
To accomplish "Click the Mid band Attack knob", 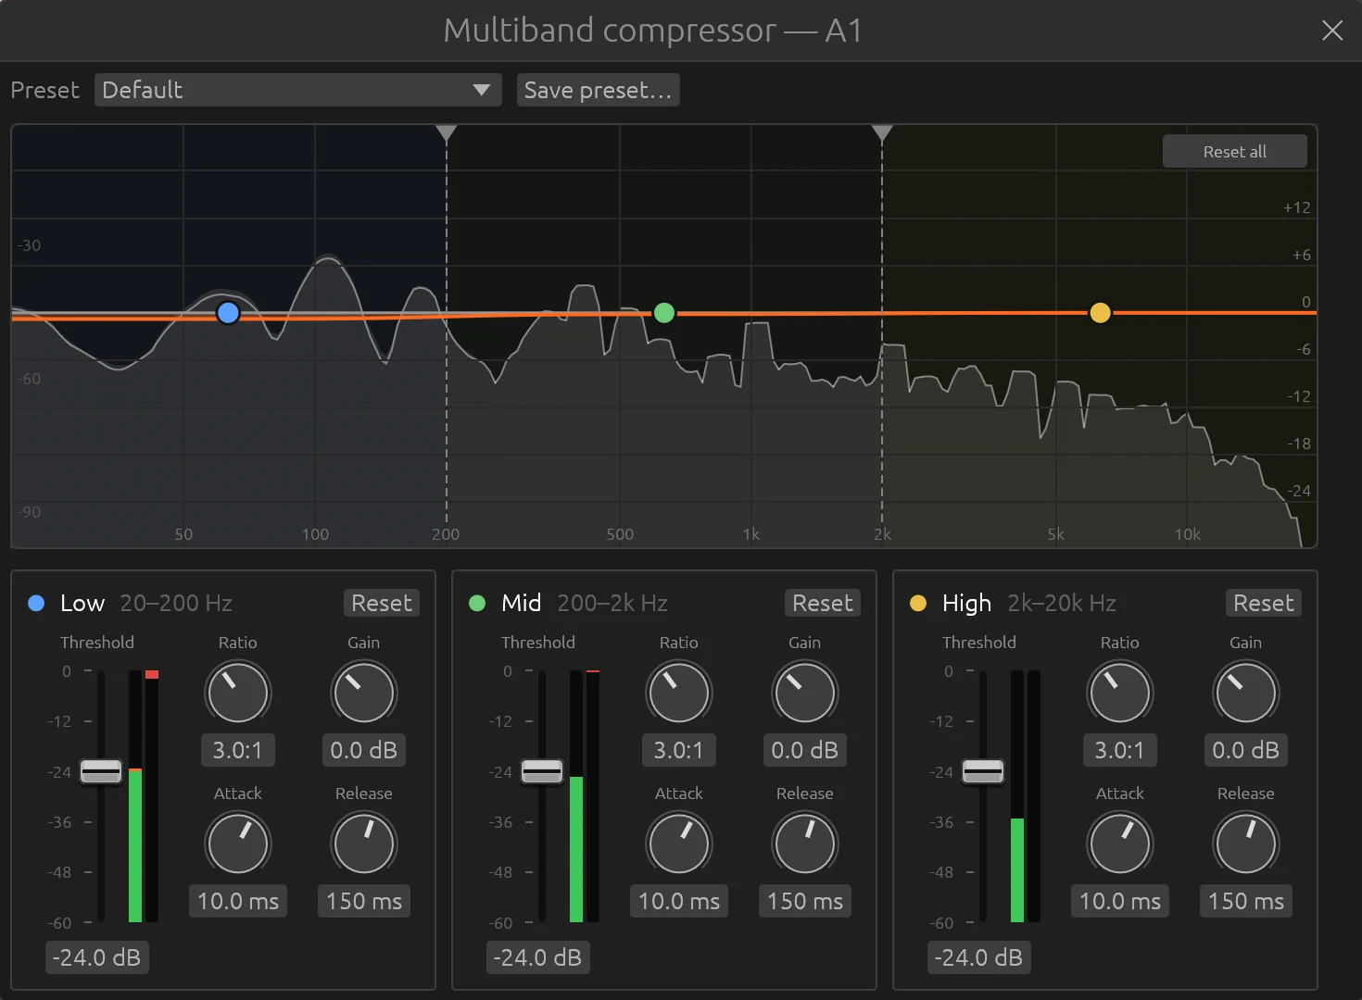I will [x=679, y=844].
